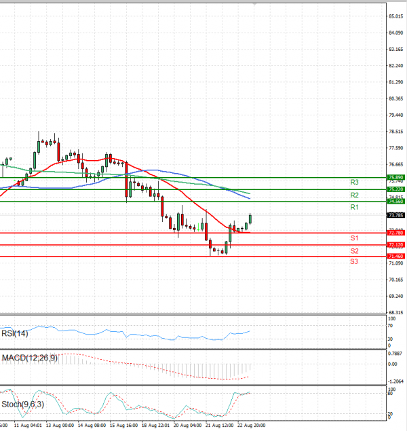Click the RSI scale value 30
The width and height of the screenshot is (407, 431).
[390, 339]
